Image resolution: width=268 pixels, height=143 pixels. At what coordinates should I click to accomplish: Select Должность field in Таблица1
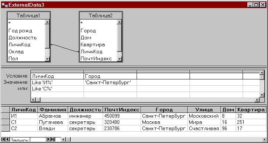27,38
